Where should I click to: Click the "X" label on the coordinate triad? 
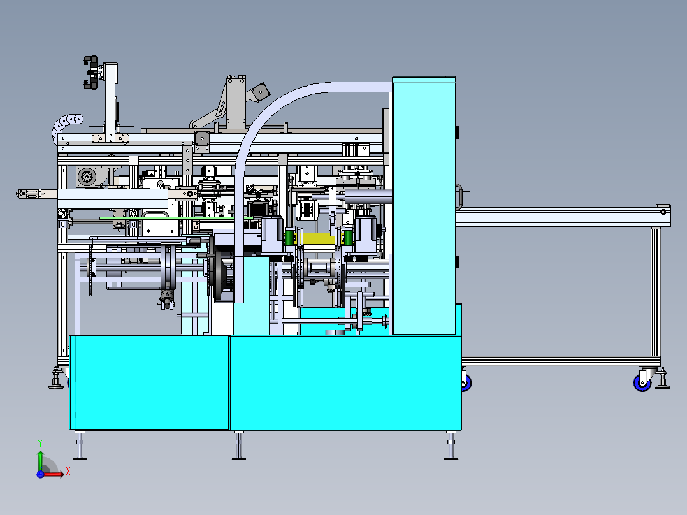click(x=68, y=472)
